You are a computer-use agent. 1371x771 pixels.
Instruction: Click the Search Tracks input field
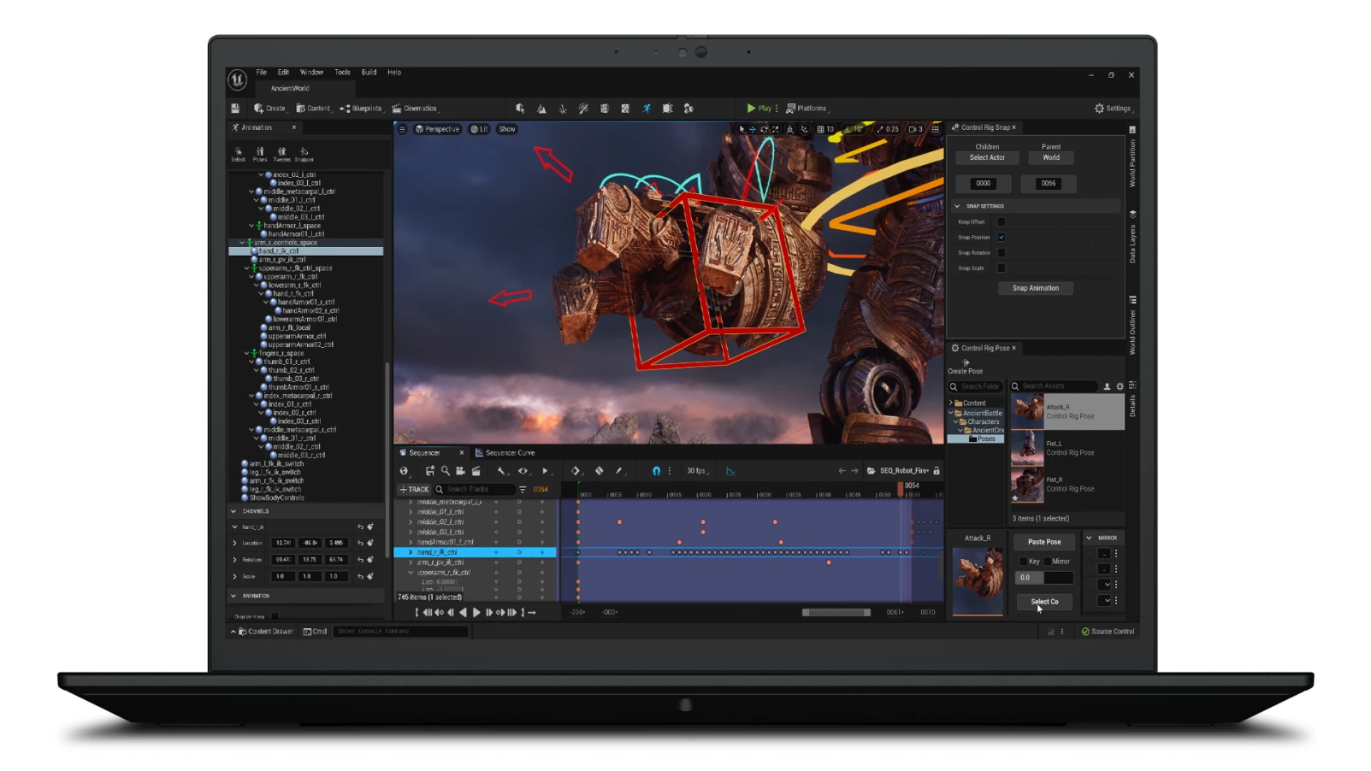[476, 490]
